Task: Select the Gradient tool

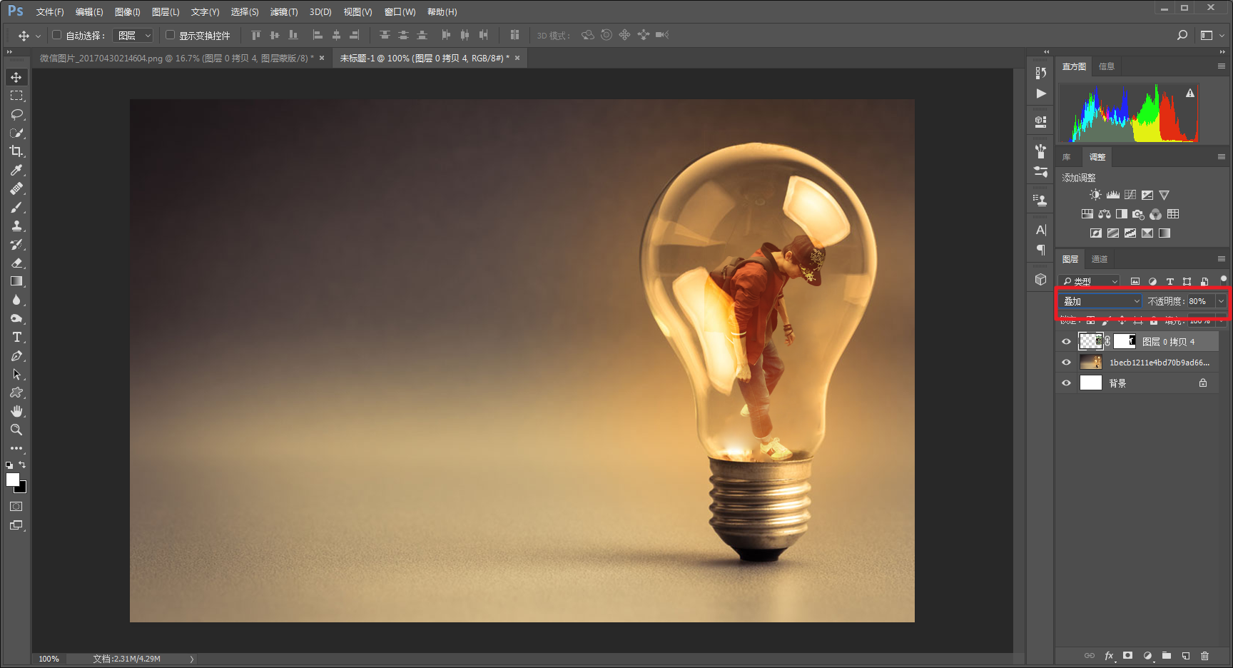Action: 16,281
